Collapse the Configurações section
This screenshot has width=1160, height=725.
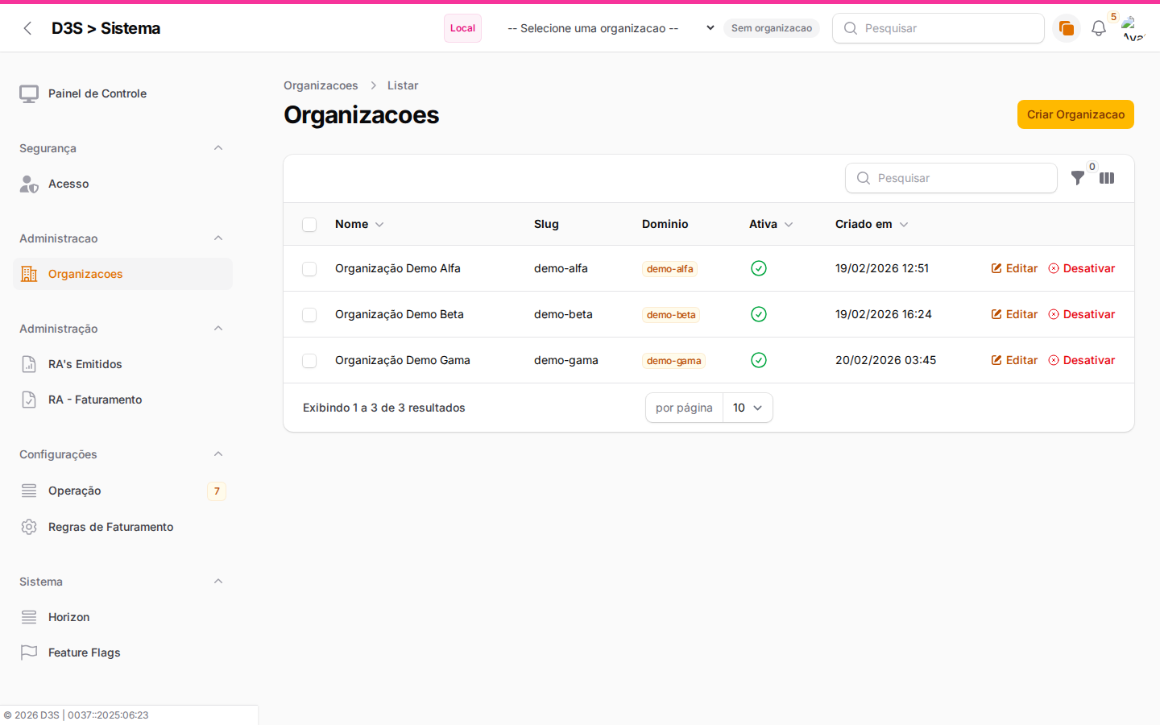(x=218, y=454)
